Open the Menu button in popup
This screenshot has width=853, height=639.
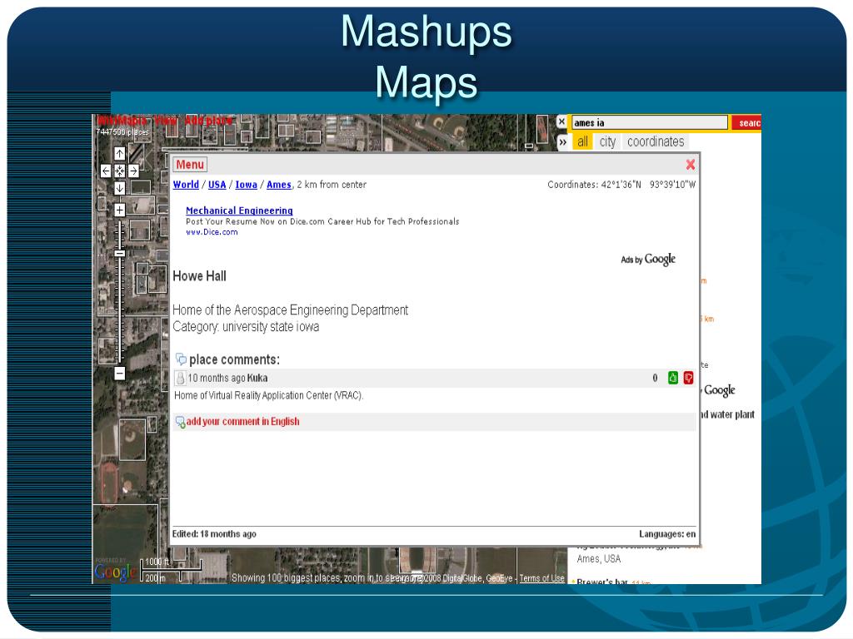190,164
